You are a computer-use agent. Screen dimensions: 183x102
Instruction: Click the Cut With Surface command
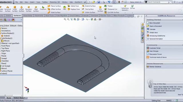point(112,12)
